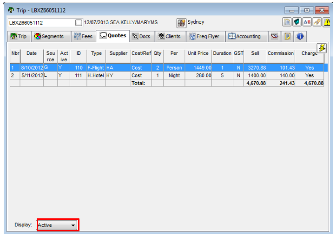Minimize the Trip window
The width and height of the screenshot is (336, 236).
(x=291, y=10)
